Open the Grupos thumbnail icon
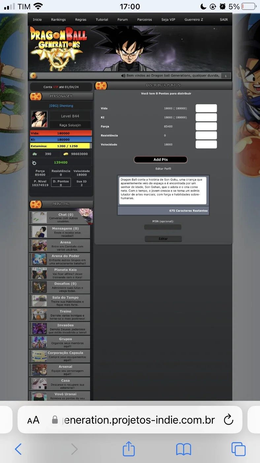This screenshot has width=260, height=463. [x=39, y=342]
